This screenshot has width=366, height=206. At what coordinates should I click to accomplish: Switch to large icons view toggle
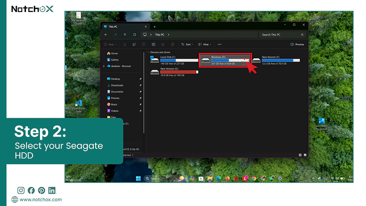tap(305, 155)
